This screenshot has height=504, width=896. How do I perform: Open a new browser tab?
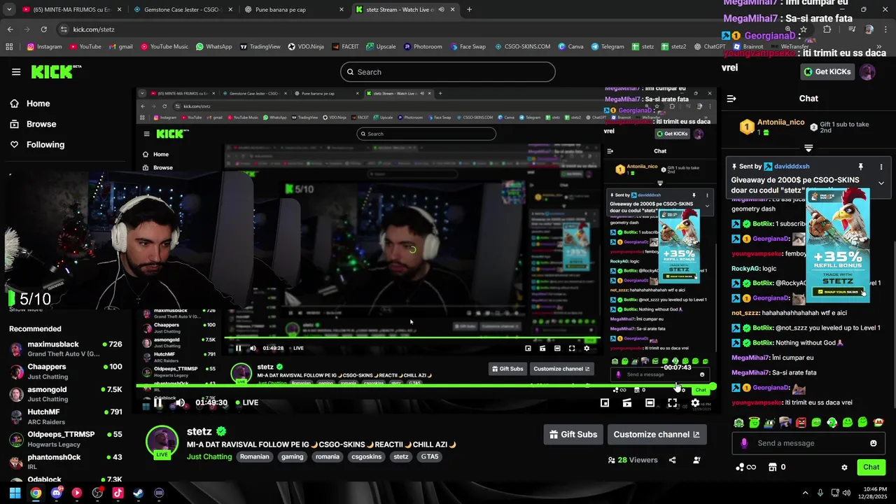coord(469,10)
